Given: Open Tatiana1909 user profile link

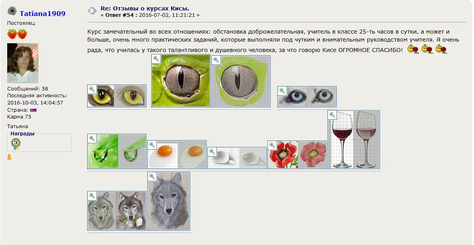Looking at the screenshot, I should 42,13.
